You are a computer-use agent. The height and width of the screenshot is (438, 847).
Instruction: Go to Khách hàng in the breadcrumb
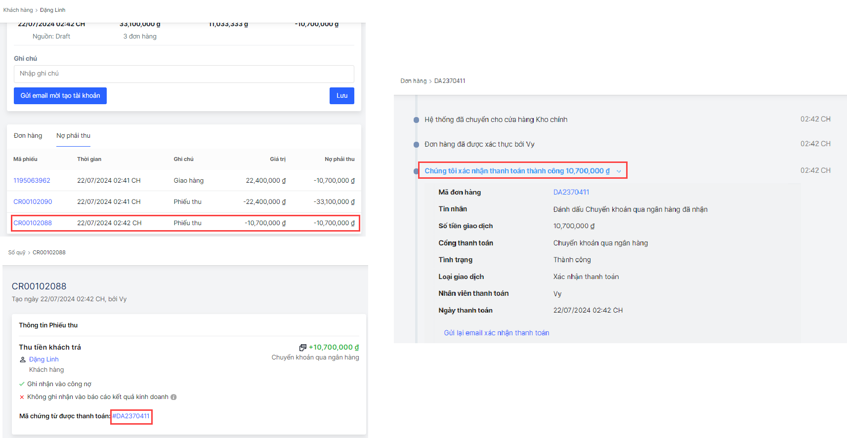[x=18, y=10]
